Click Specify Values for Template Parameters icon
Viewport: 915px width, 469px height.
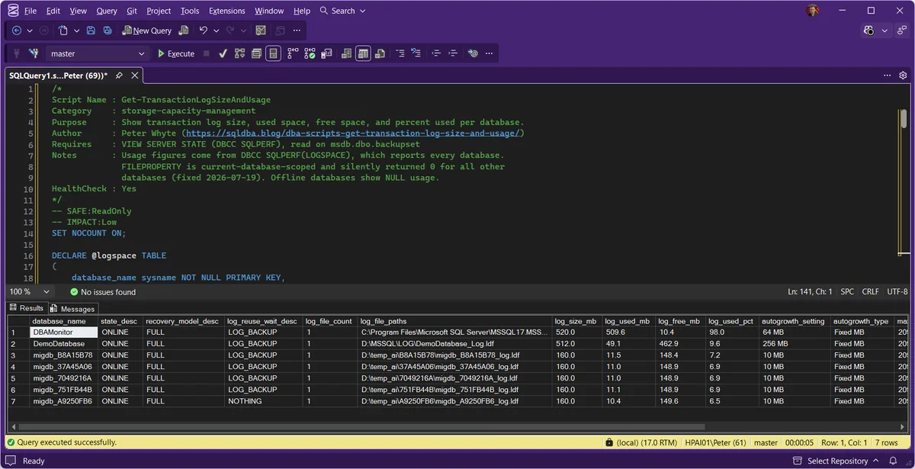tap(473, 53)
